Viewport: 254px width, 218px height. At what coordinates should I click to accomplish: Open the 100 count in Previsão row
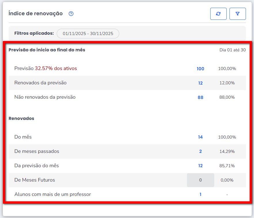(x=200, y=69)
